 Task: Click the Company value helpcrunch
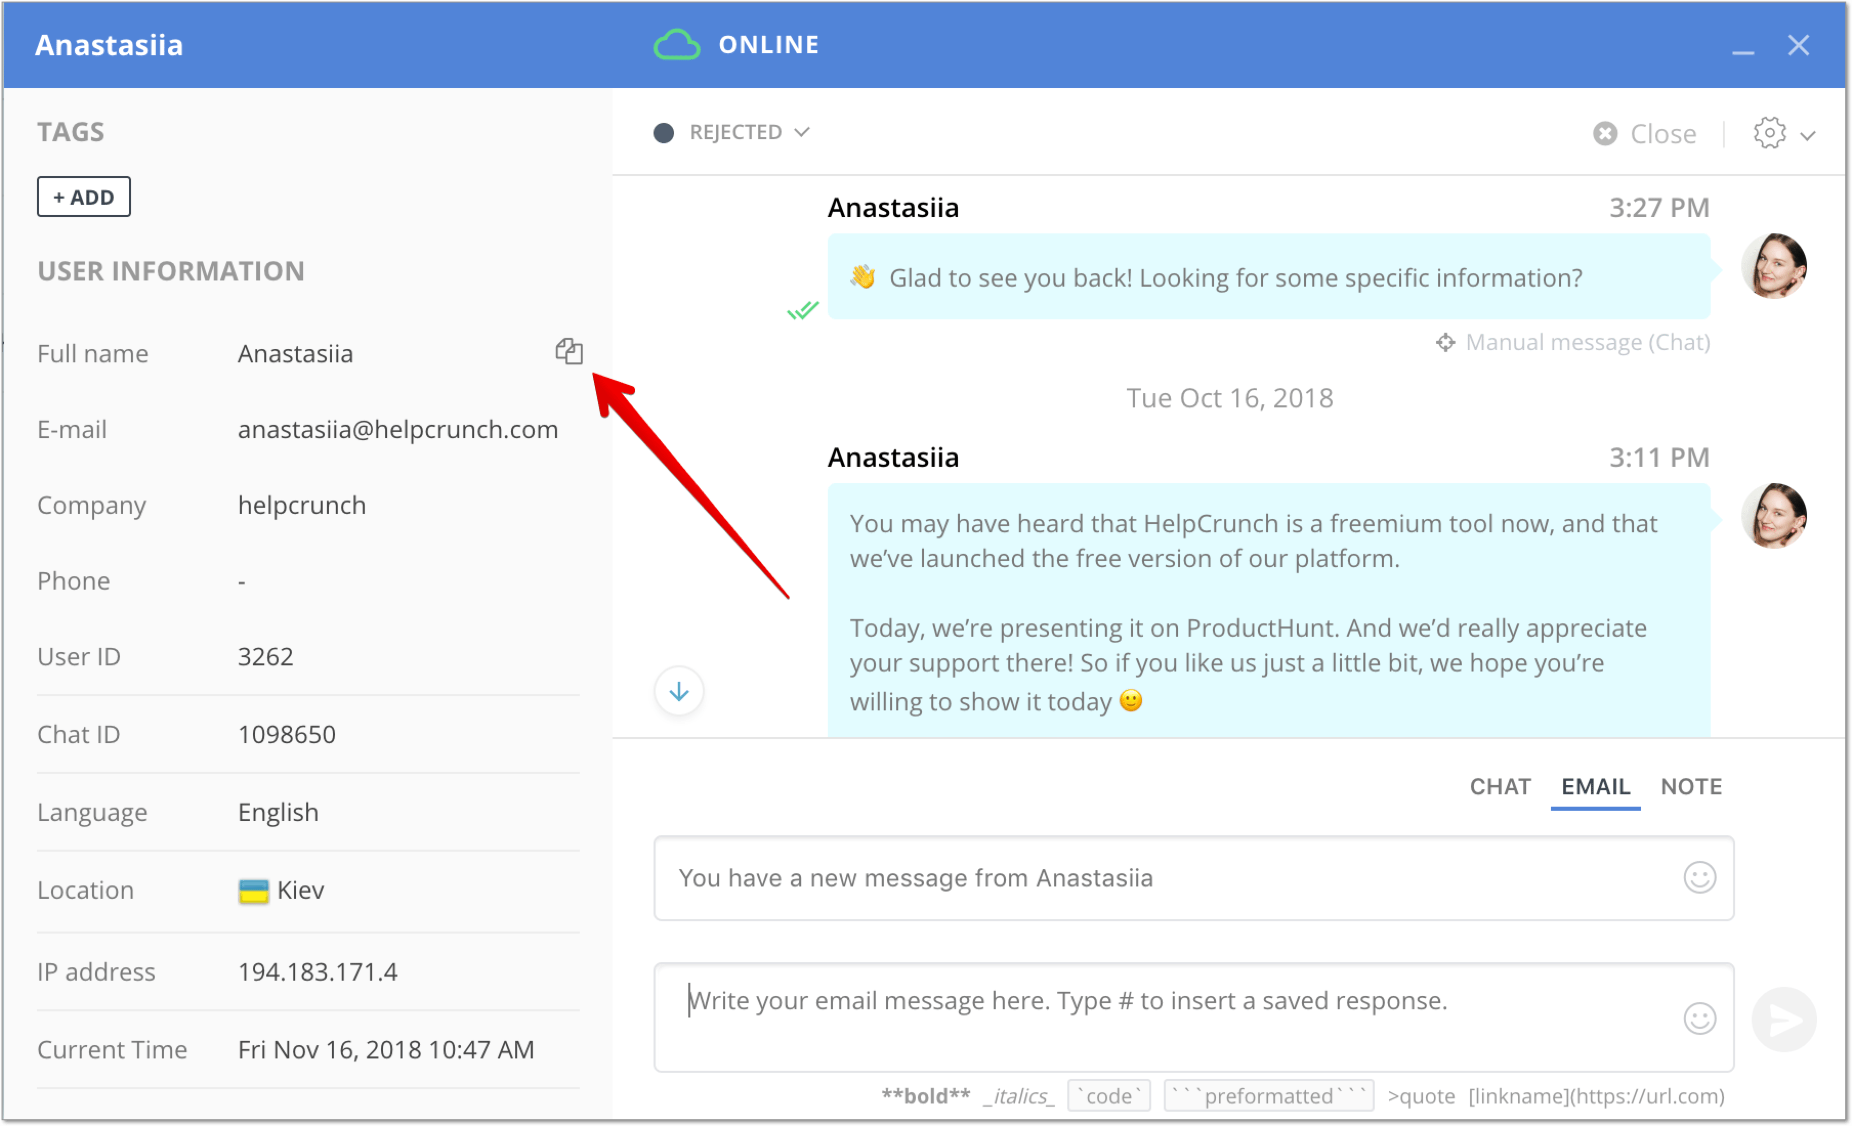click(301, 506)
